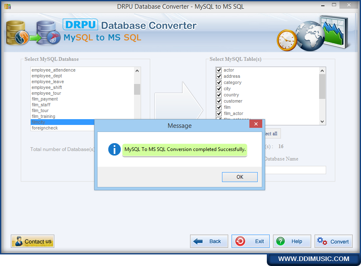Select employee_tour database

pyautogui.click(x=82, y=93)
